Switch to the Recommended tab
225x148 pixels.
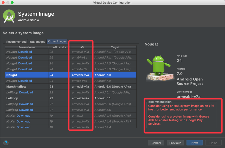click(x=16, y=42)
